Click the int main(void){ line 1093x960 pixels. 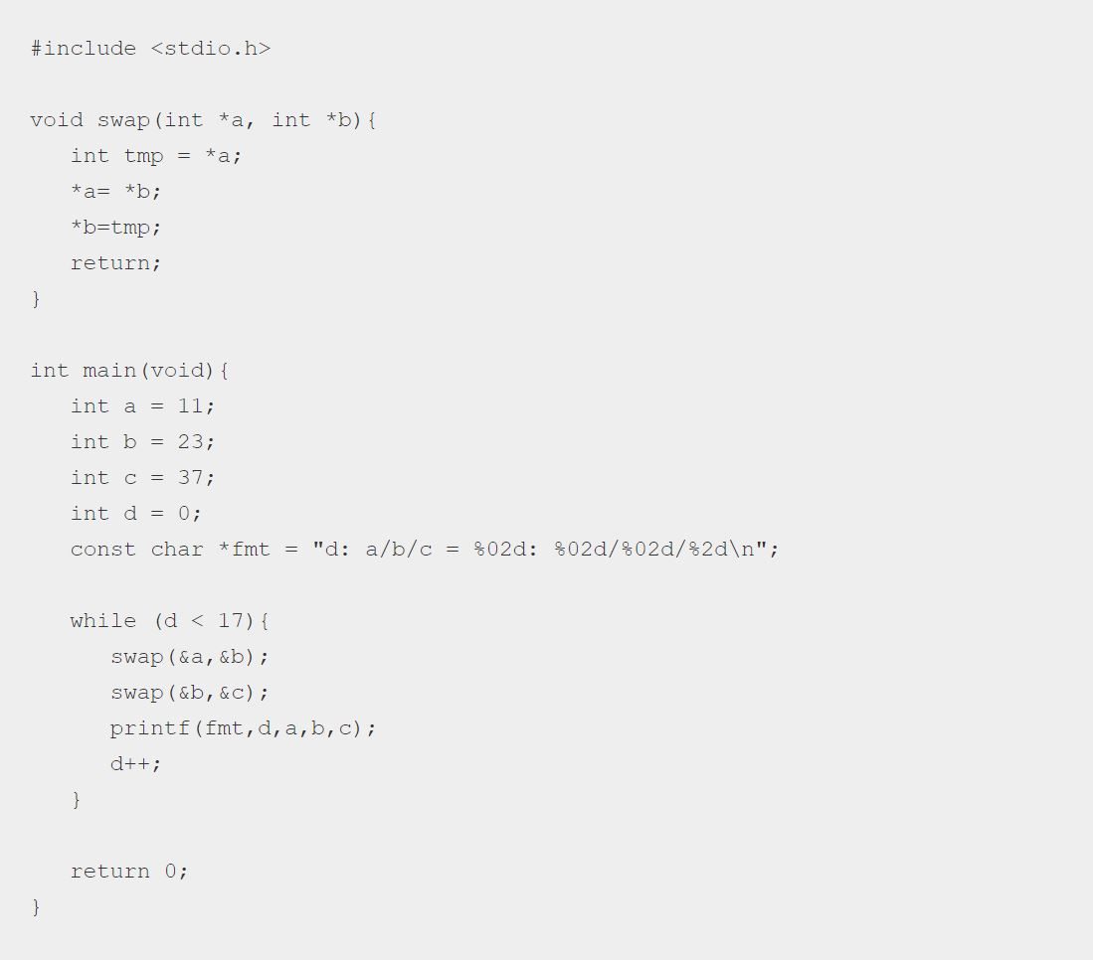(x=129, y=371)
